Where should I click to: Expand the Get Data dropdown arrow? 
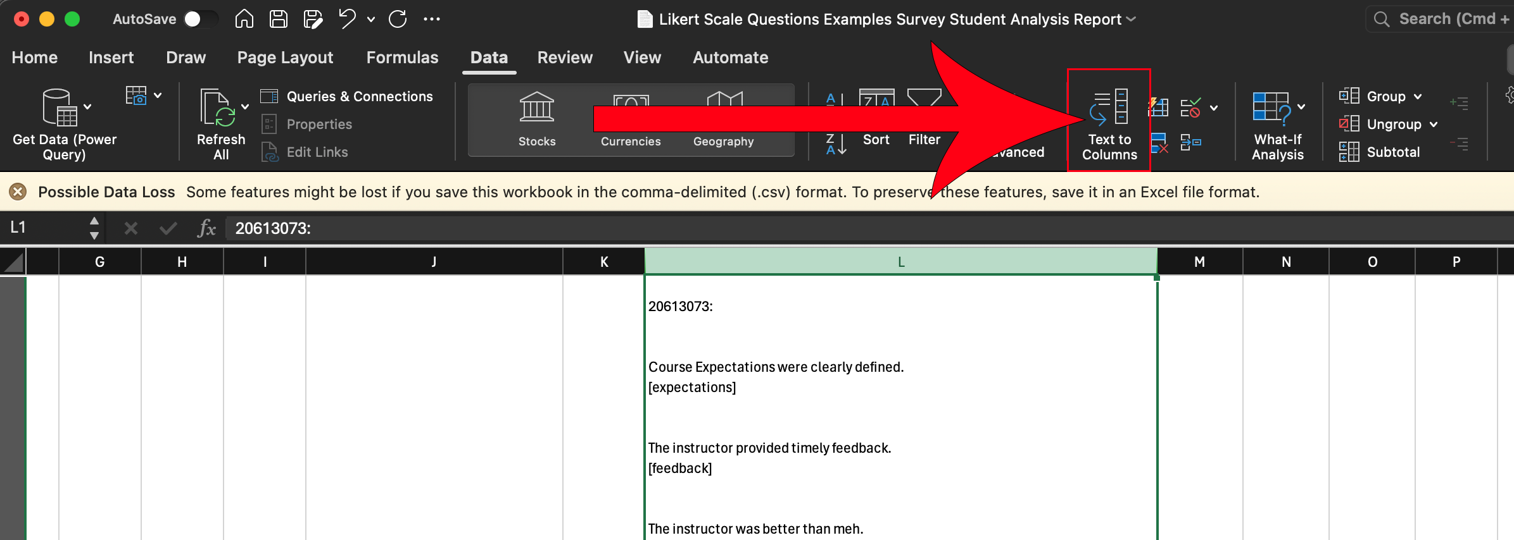coord(88,107)
